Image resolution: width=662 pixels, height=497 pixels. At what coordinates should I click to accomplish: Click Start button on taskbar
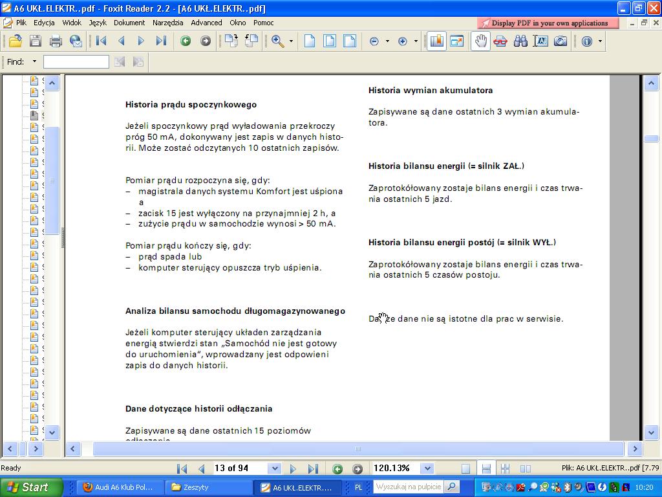coord(30,487)
